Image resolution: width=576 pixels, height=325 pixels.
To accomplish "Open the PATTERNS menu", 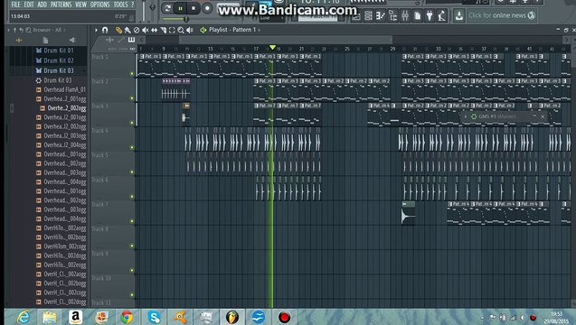I will (x=61, y=5).
